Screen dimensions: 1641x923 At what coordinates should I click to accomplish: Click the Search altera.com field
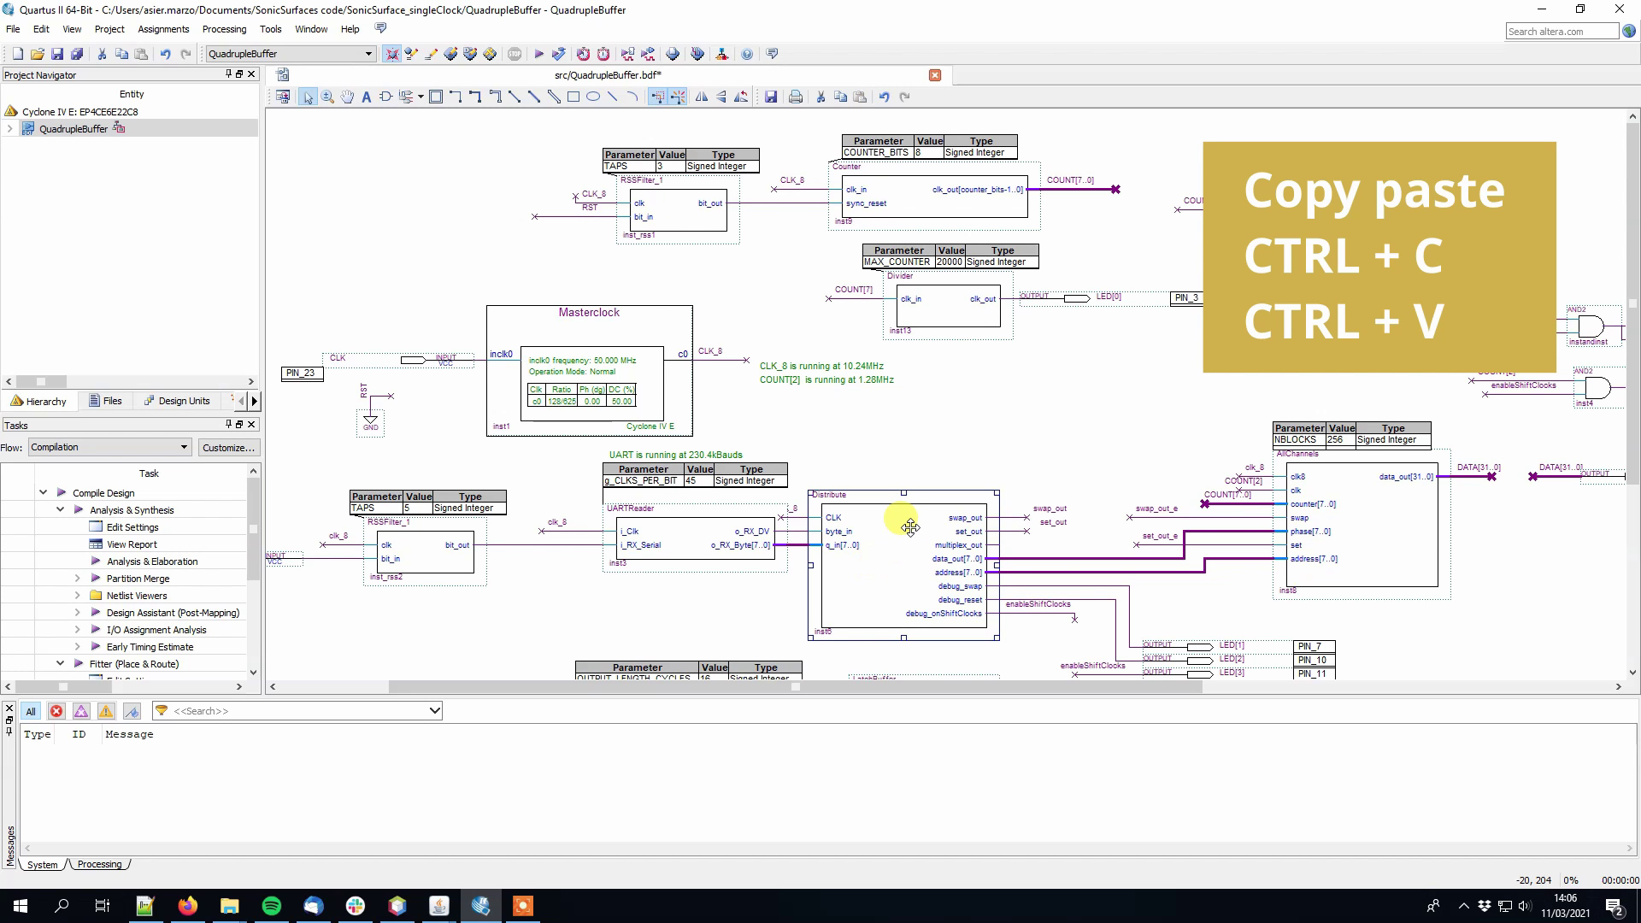(x=1562, y=32)
